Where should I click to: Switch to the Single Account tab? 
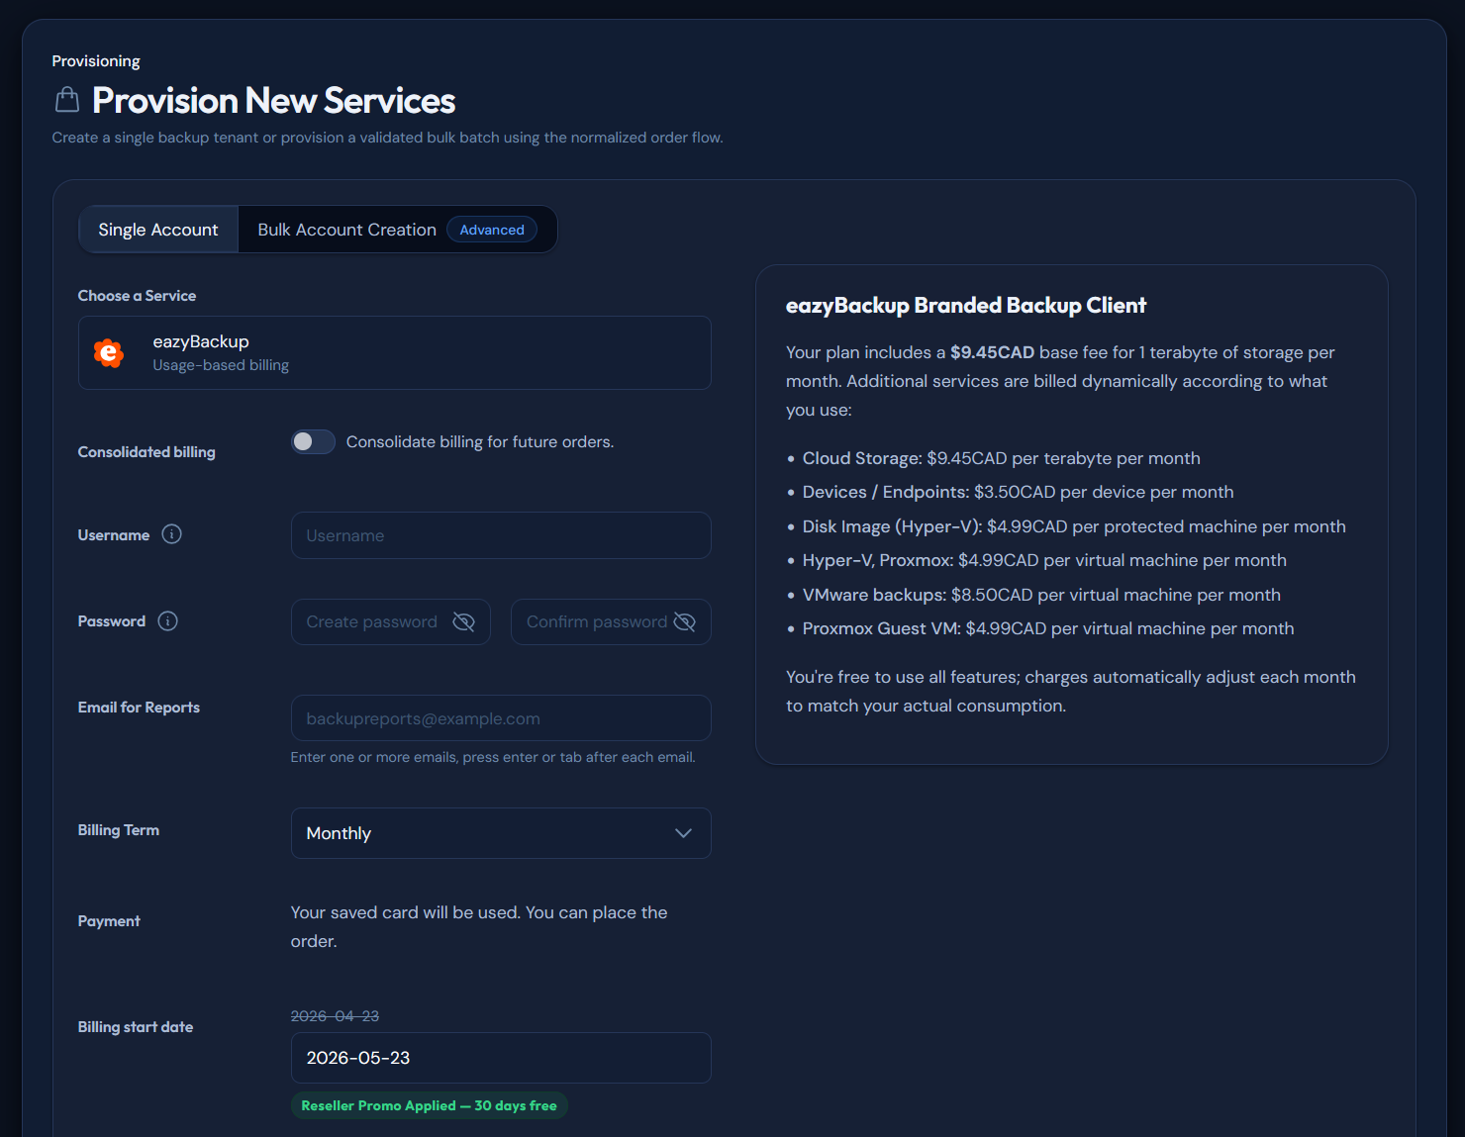[158, 230]
